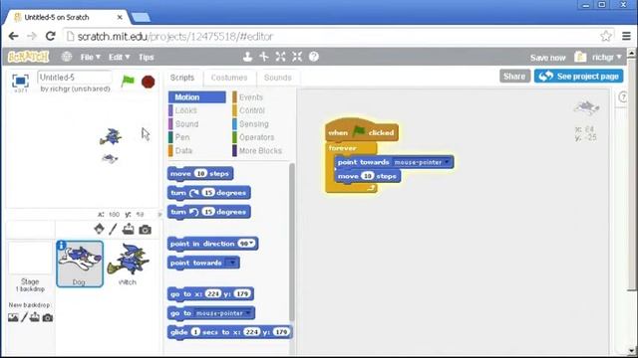The width and height of the screenshot is (638, 358).
Task: Open the File menu
Action: 91,58
